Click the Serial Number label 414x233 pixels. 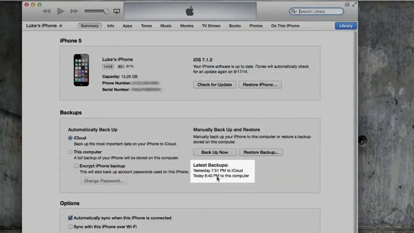point(116,89)
